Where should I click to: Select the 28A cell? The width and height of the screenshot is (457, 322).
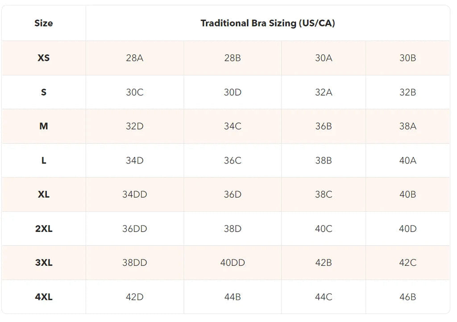(x=135, y=58)
